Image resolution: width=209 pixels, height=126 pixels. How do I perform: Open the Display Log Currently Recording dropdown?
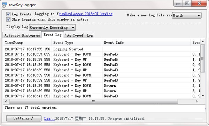[52, 27]
